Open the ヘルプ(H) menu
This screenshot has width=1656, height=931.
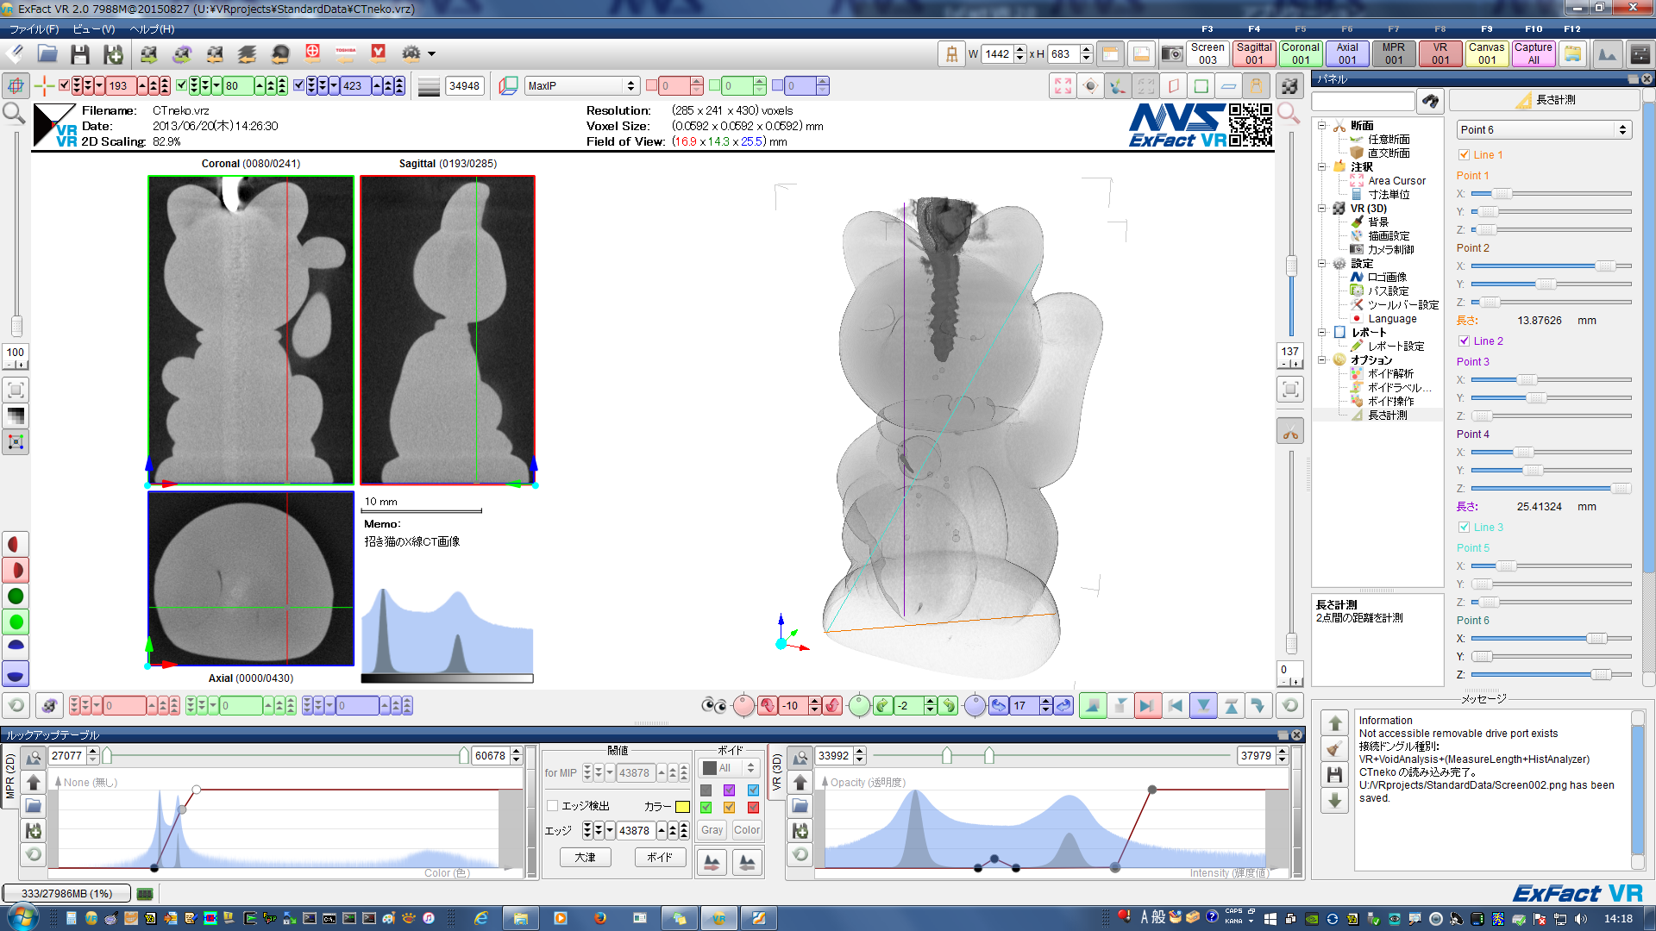click(152, 29)
